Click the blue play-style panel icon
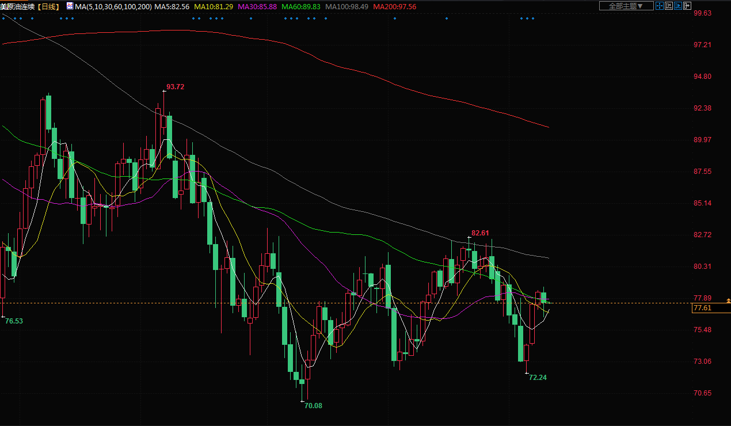Screen dimensions: 731x426 [x=677, y=6]
